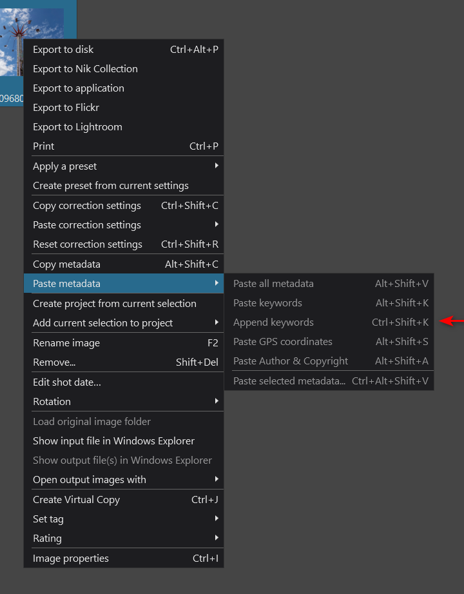Screen dimensions: 464x594
Task: Click Copy metadata entry
Action: 124,264
